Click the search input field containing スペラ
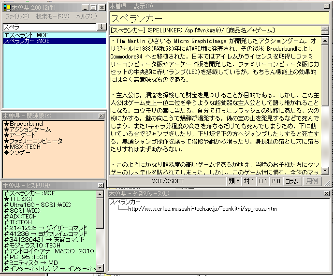 (x=49, y=27)
